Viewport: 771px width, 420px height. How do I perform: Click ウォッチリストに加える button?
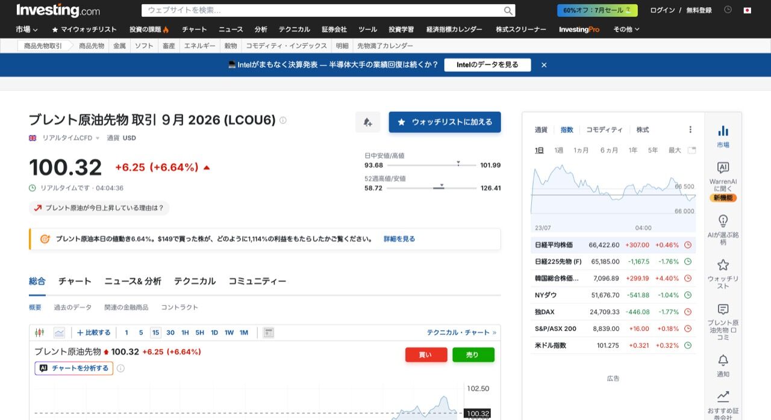[x=445, y=122]
